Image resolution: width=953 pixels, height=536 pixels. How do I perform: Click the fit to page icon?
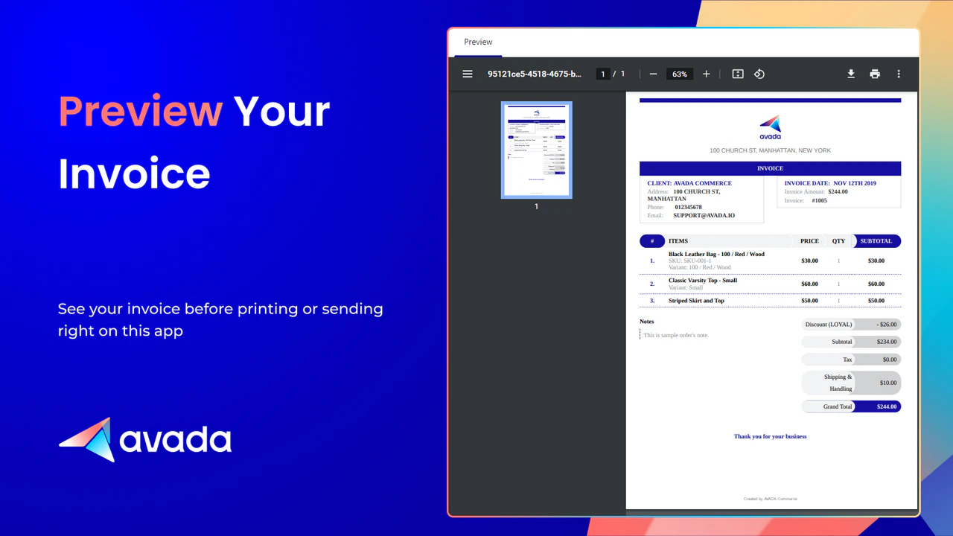tap(738, 74)
